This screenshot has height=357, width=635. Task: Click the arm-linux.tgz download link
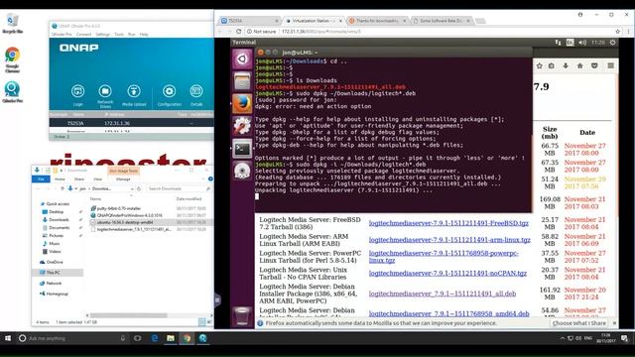pos(449,240)
